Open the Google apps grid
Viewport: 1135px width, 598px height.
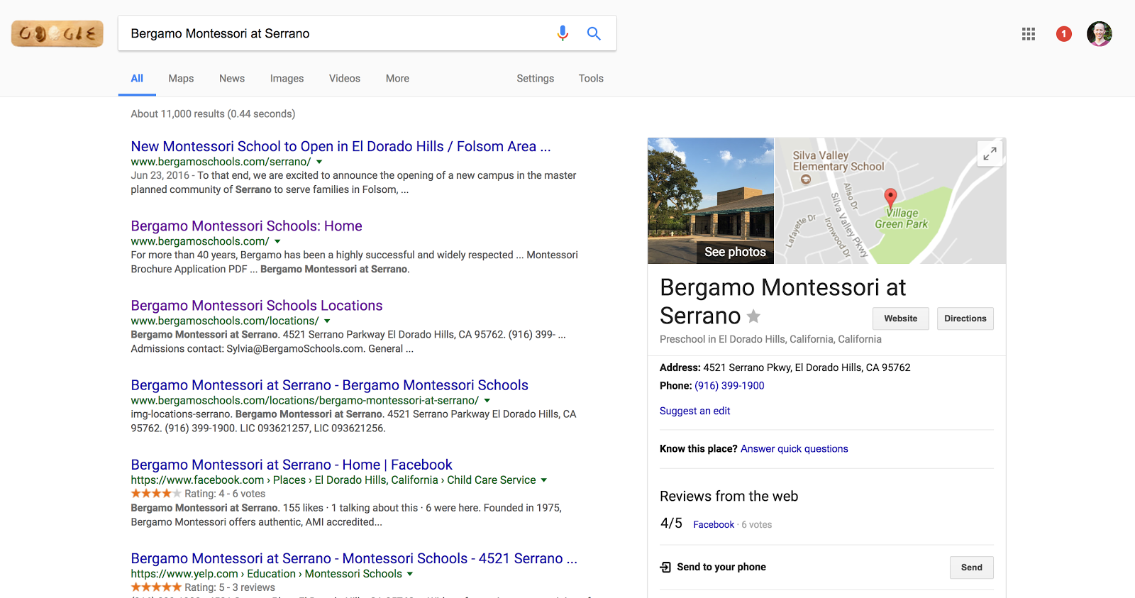tap(1028, 33)
